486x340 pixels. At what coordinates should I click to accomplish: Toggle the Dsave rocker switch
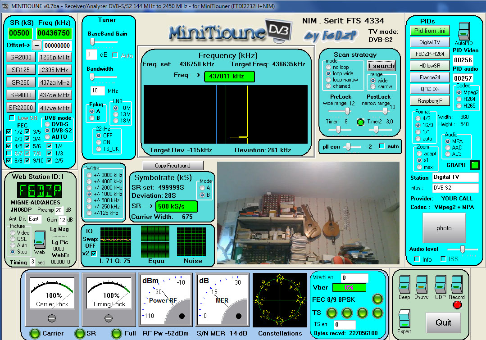[x=422, y=285]
